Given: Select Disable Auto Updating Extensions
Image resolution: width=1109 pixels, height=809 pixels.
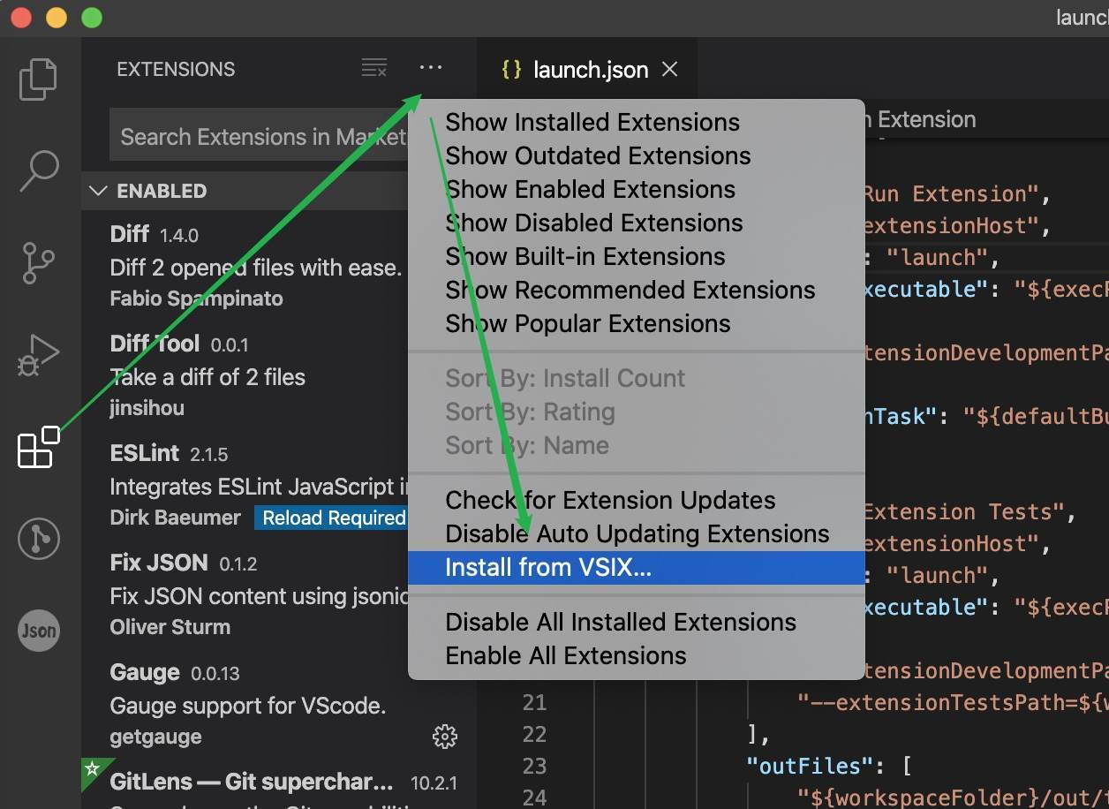Looking at the screenshot, I should coord(636,533).
